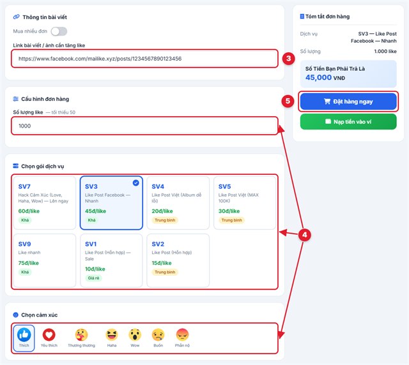409x365 pixels.
Task: Click the 30đ/like price on SV5
Action: (229, 211)
